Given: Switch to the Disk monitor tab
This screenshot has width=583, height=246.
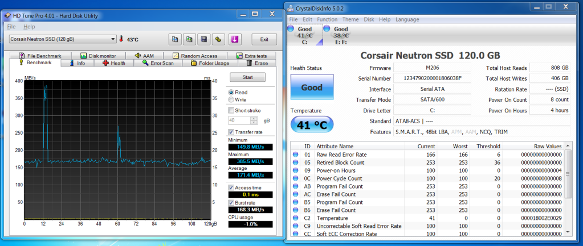Looking at the screenshot, I should 98,56.
